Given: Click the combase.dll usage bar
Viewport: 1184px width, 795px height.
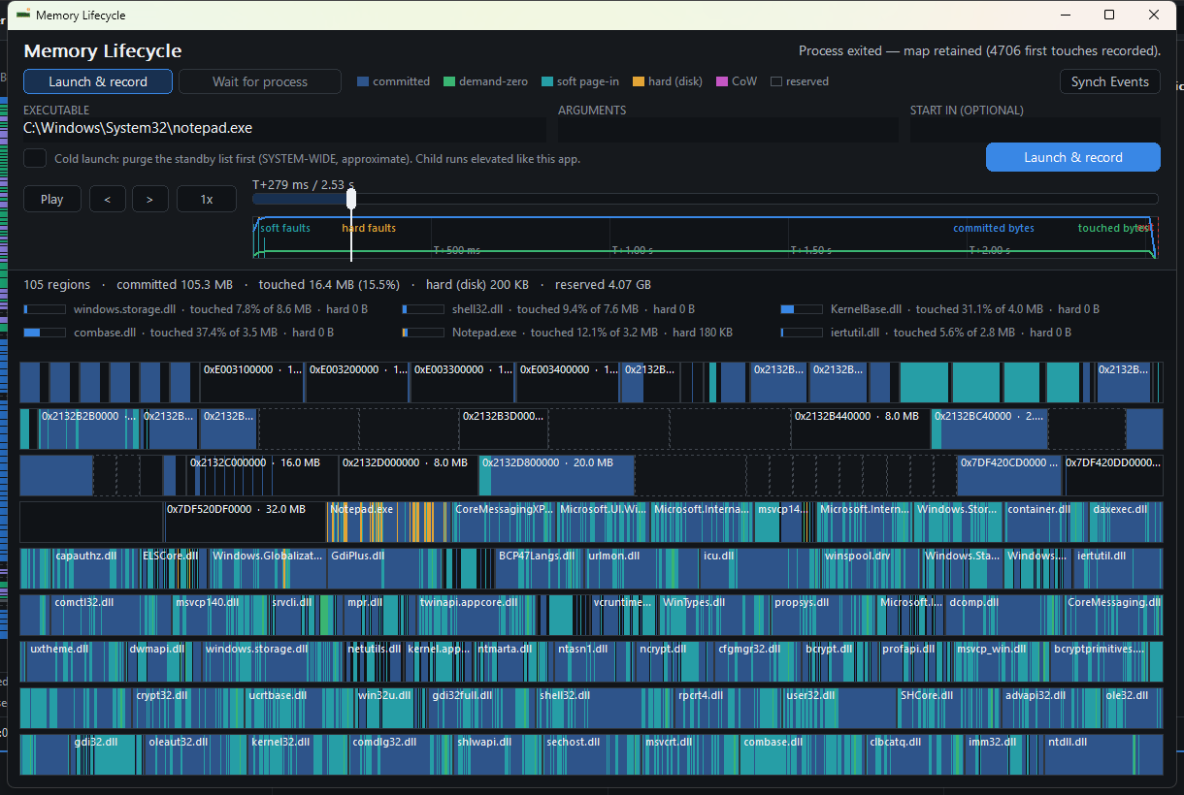Looking at the screenshot, I should tap(45, 333).
